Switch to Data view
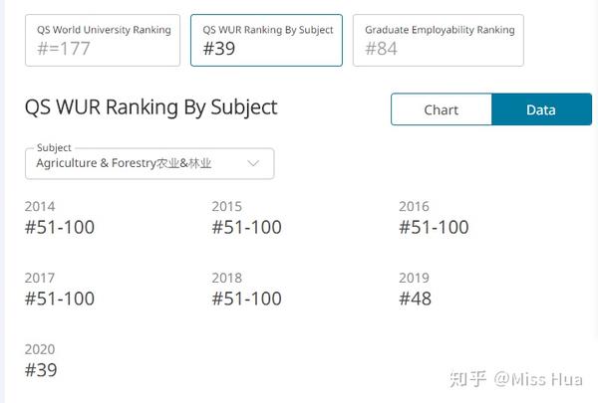 point(541,109)
